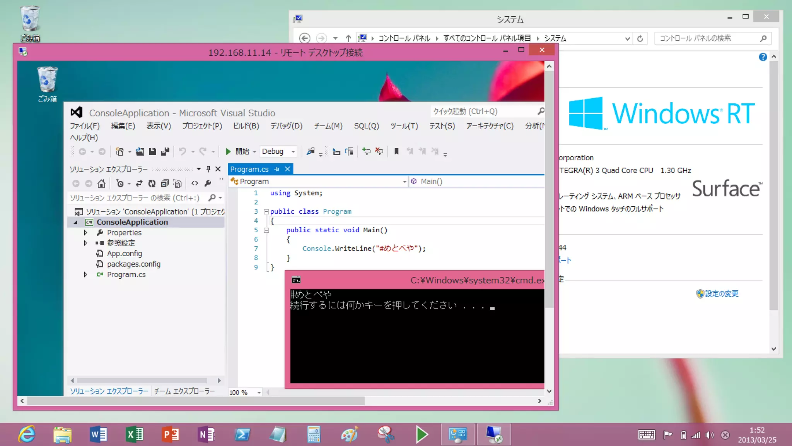Viewport: 792px width, 446px height.
Task: Expand the Properties node in Solution Explorer
Action: (85, 233)
